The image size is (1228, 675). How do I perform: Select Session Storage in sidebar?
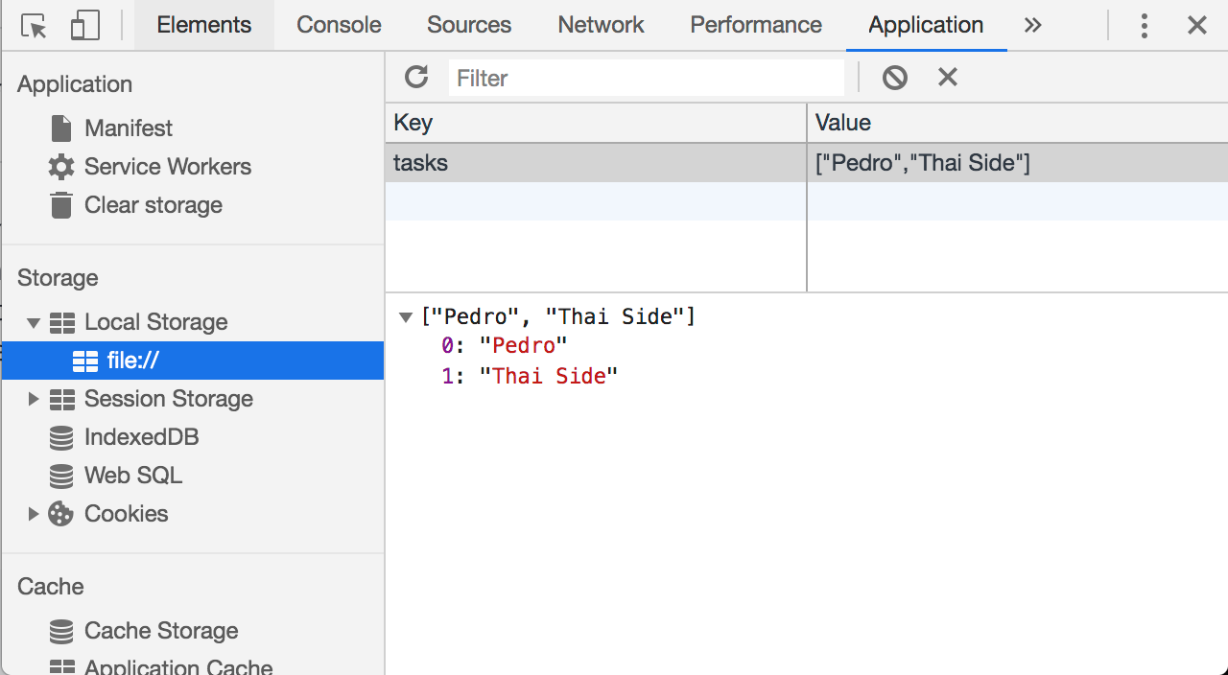click(169, 399)
